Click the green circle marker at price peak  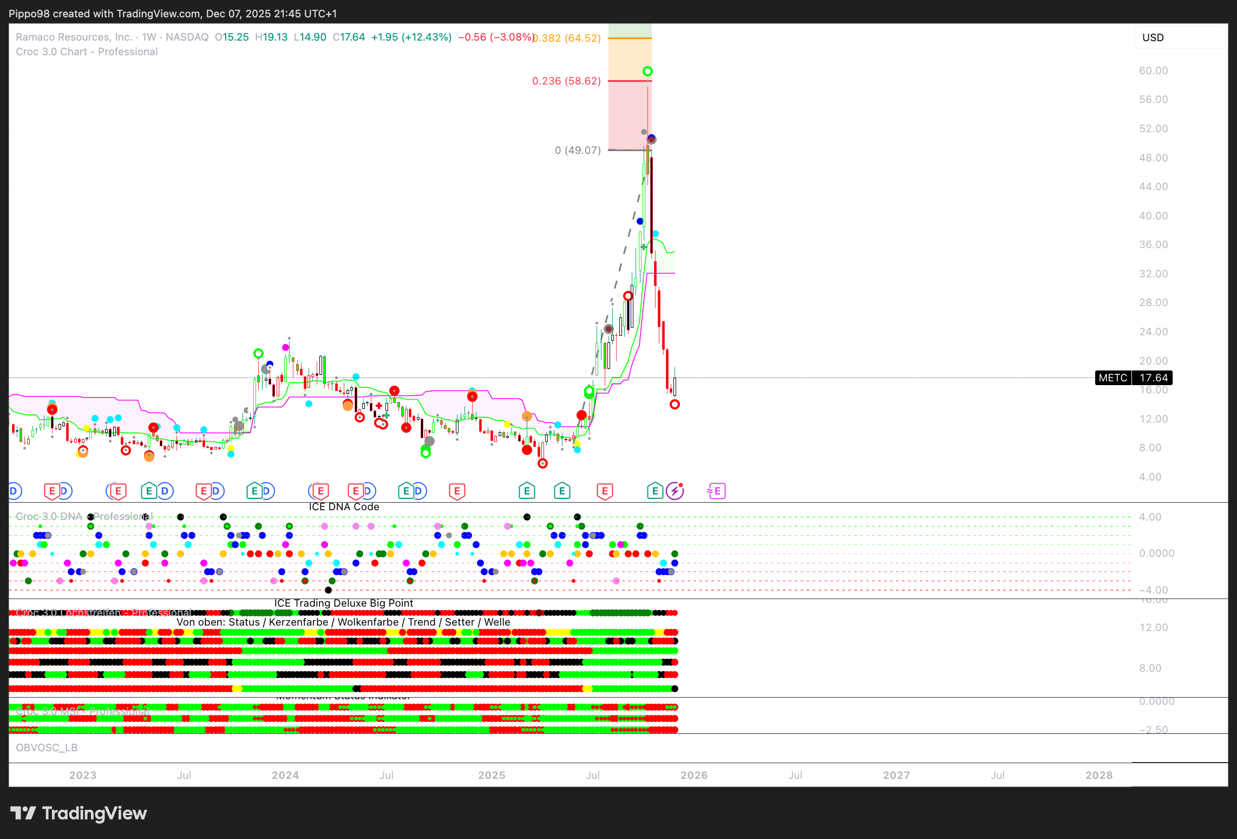647,71
